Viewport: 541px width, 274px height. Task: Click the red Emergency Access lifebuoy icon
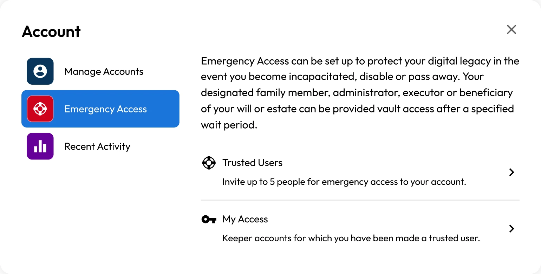point(40,109)
